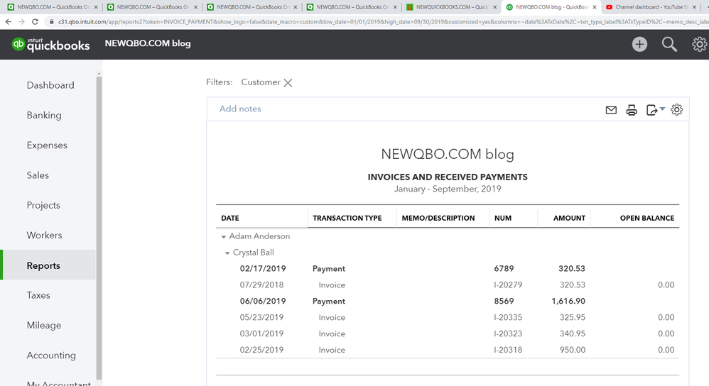Close the NEWQBO.COM blog browser tab
Viewport: 709px width, 386px height.
pos(595,7)
